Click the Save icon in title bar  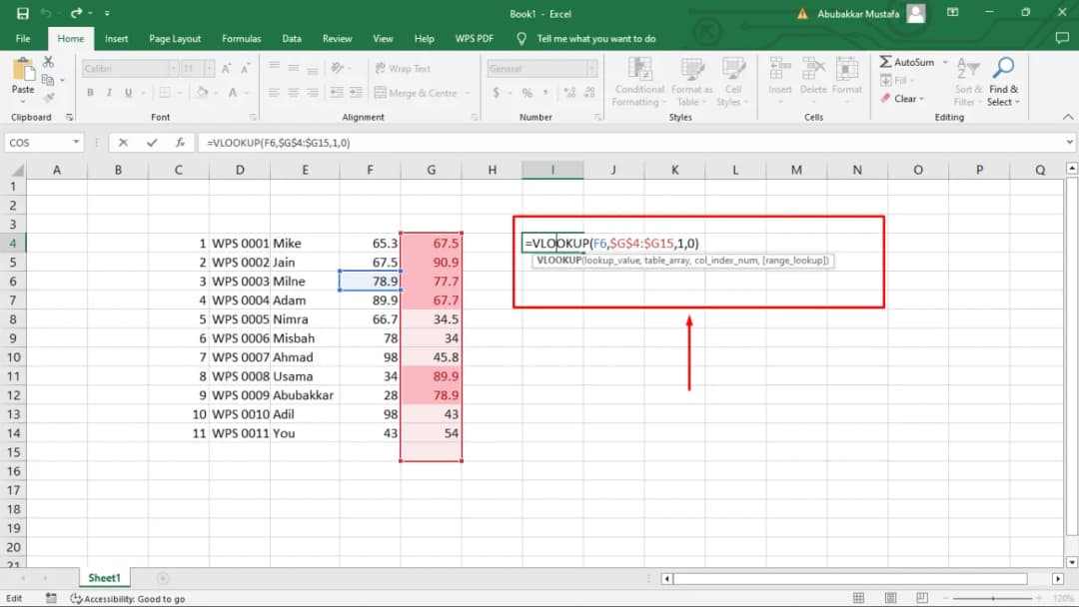[x=23, y=13]
